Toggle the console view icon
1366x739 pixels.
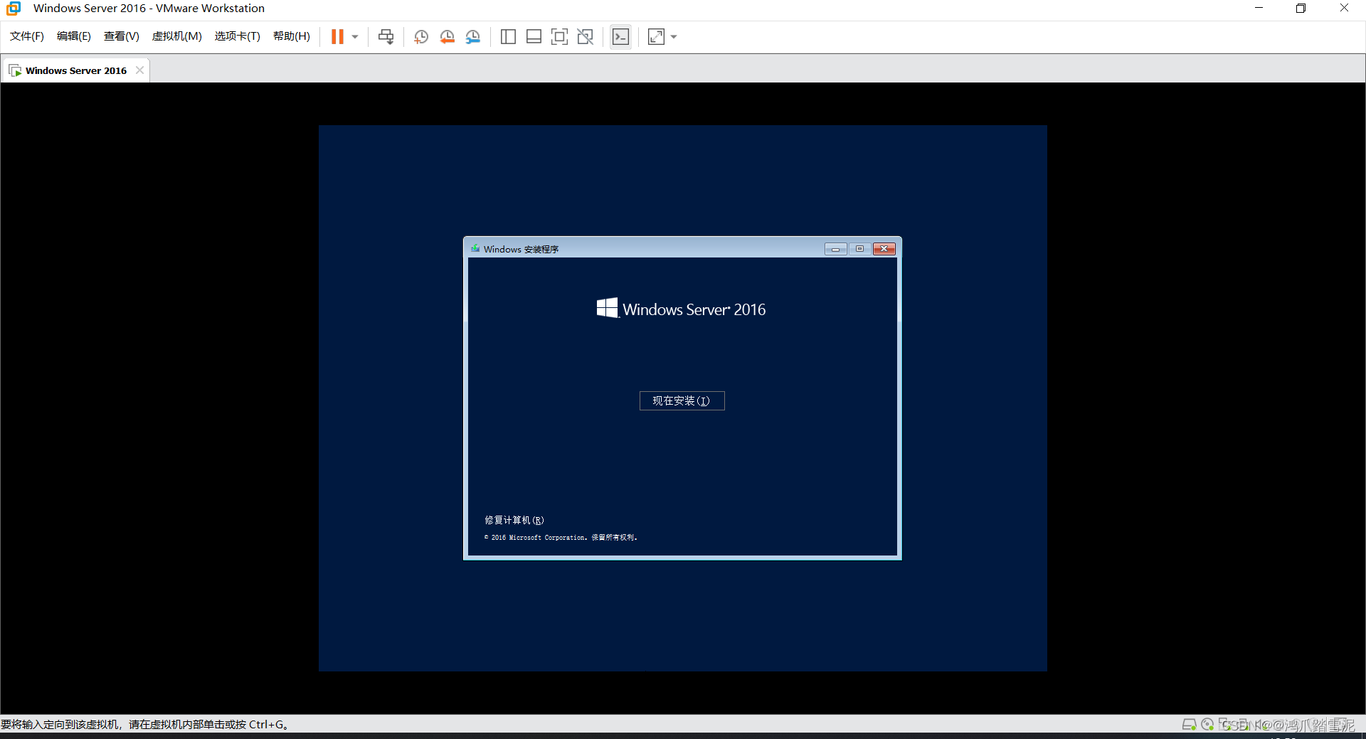tap(620, 36)
